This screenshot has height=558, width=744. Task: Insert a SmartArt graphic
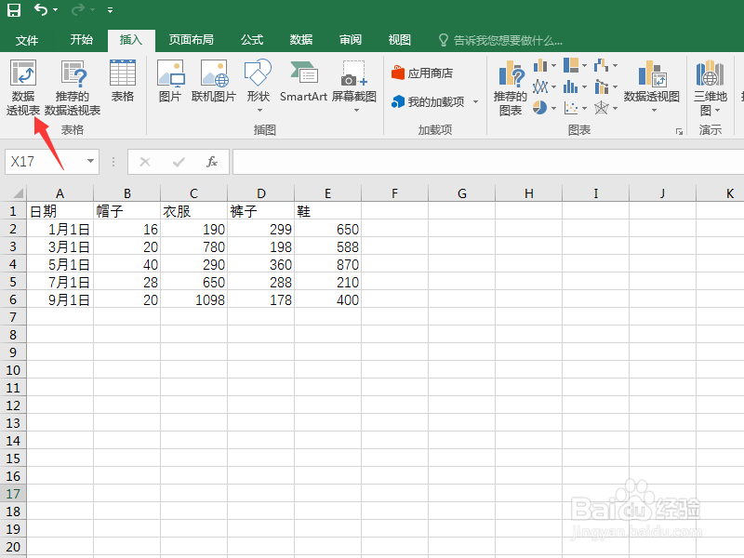click(304, 81)
